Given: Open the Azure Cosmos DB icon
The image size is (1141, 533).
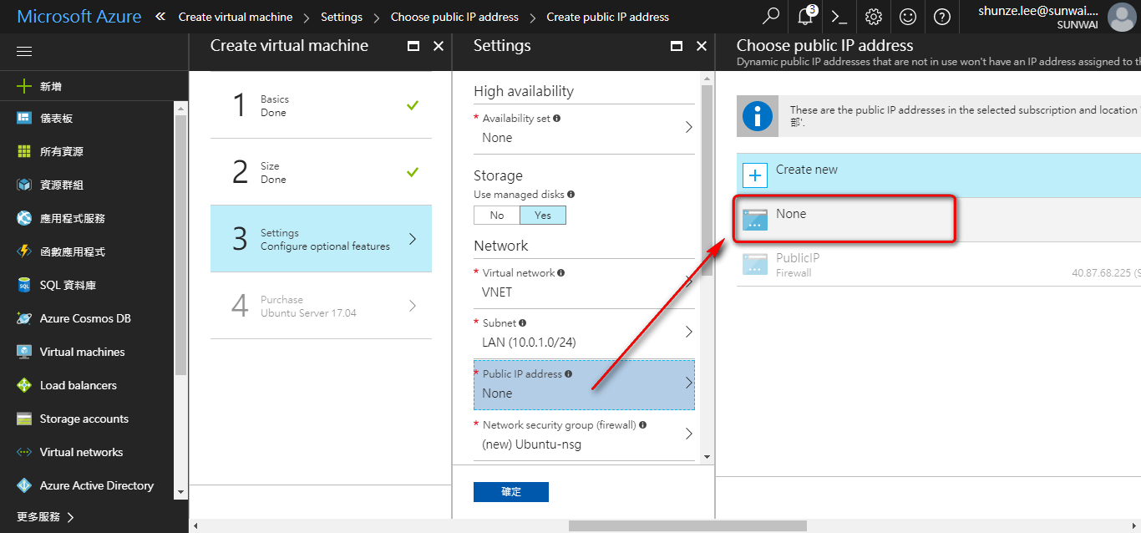Looking at the screenshot, I should [24, 318].
